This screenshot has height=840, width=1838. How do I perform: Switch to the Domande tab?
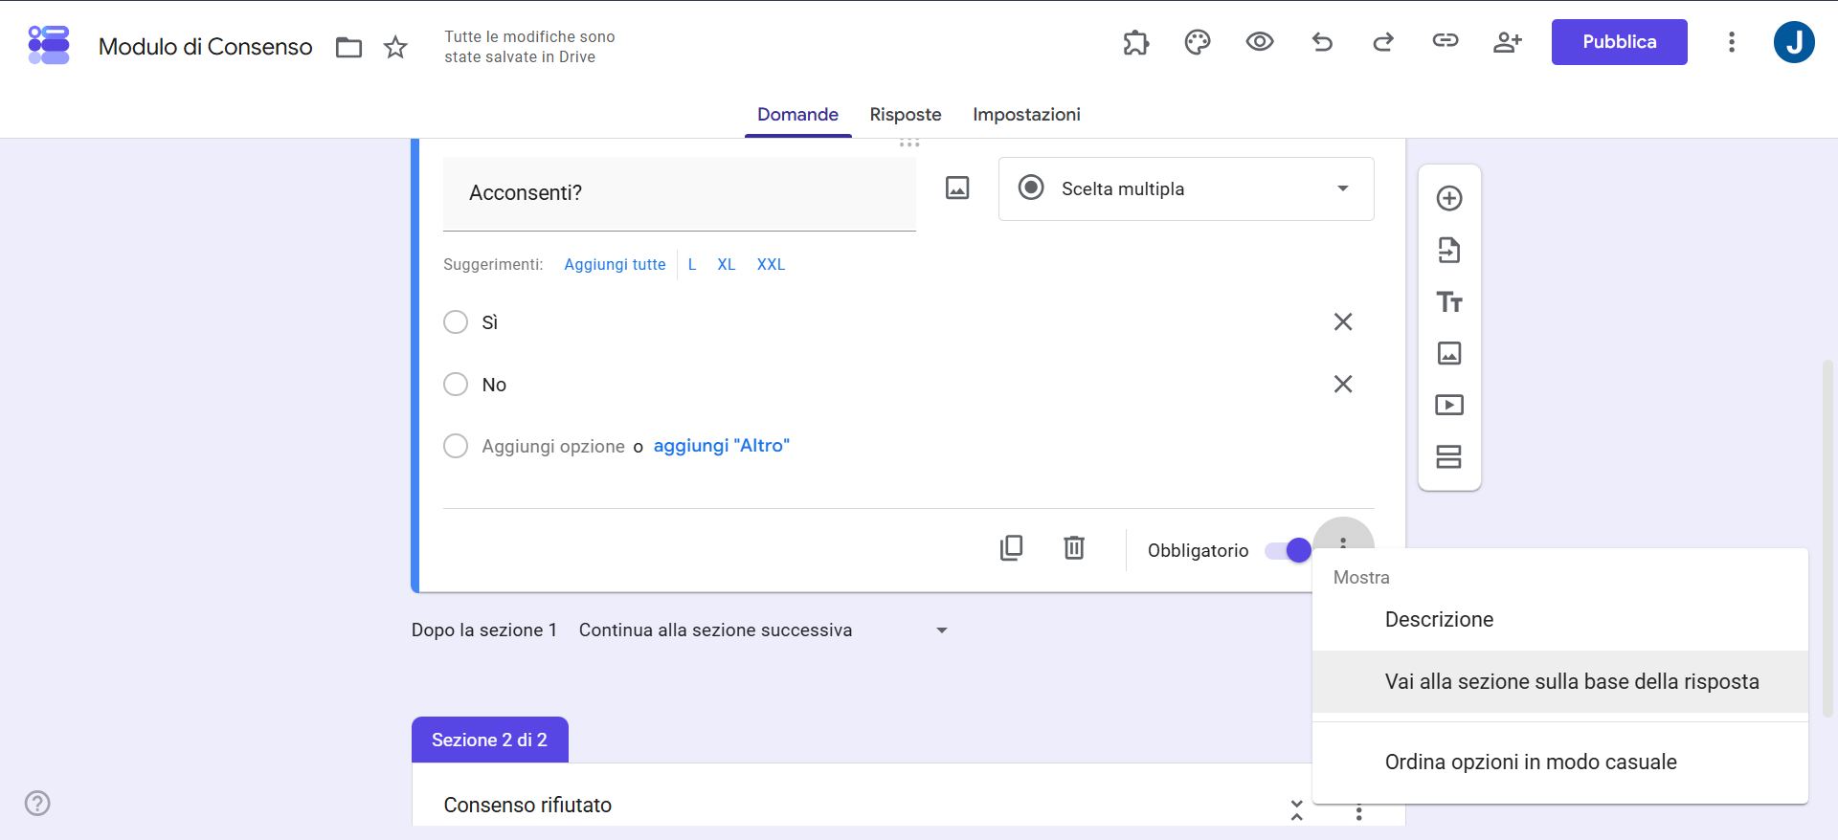(797, 115)
